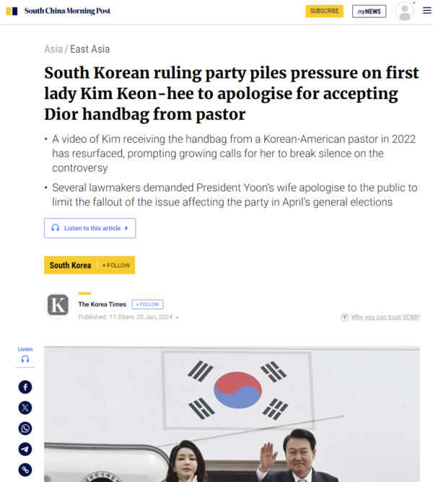Share article via WhatsApp icon
The height and width of the screenshot is (482, 433).
[x=25, y=429]
